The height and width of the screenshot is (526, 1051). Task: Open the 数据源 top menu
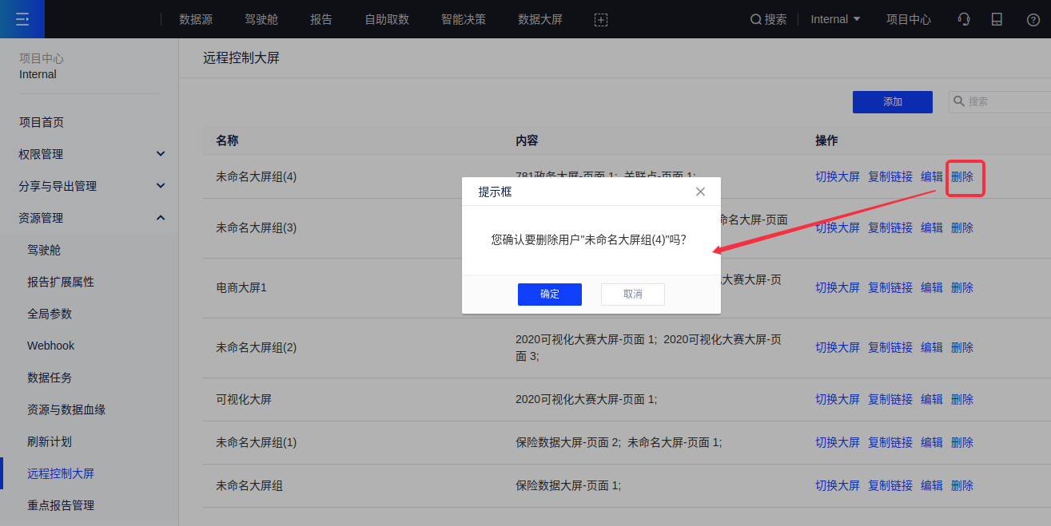[x=196, y=19]
